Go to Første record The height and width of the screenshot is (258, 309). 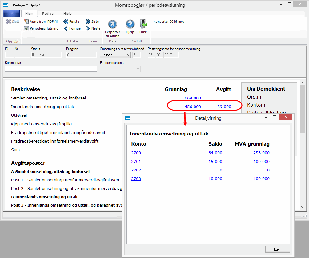tap(66, 22)
